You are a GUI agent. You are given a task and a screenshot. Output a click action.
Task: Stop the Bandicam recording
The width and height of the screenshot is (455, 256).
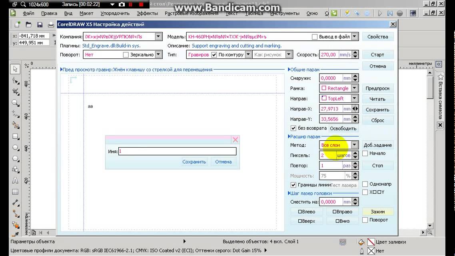pos(141,4)
